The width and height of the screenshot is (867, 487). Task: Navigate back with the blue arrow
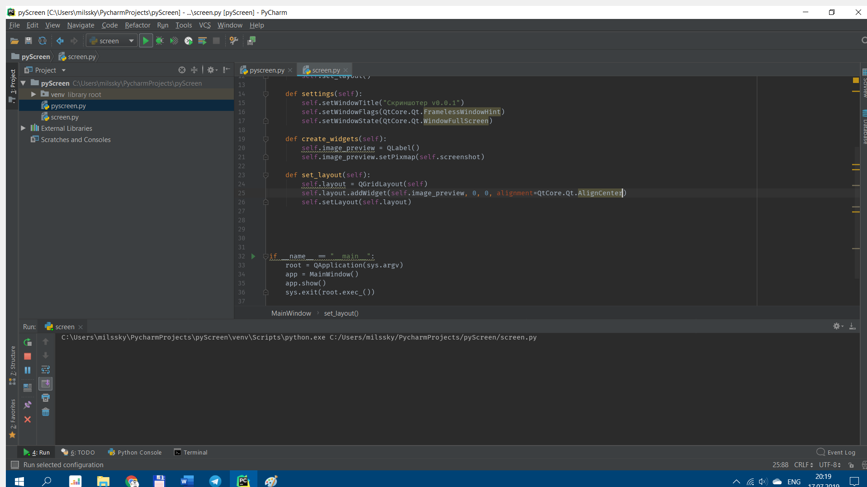pyautogui.click(x=60, y=41)
